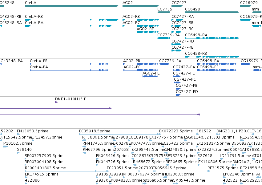Select the RH62796.5prime EST label
262x185 pixels.
[98, 150]
